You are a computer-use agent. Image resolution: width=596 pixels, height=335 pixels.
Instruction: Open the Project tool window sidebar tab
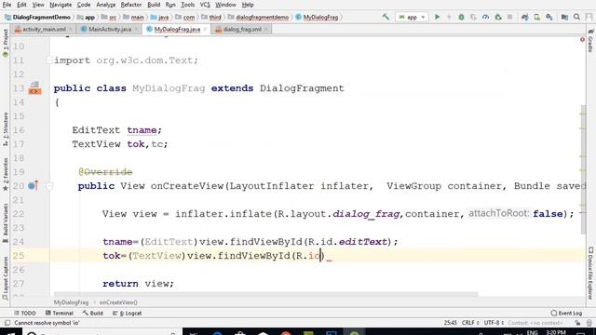[x=6, y=43]
